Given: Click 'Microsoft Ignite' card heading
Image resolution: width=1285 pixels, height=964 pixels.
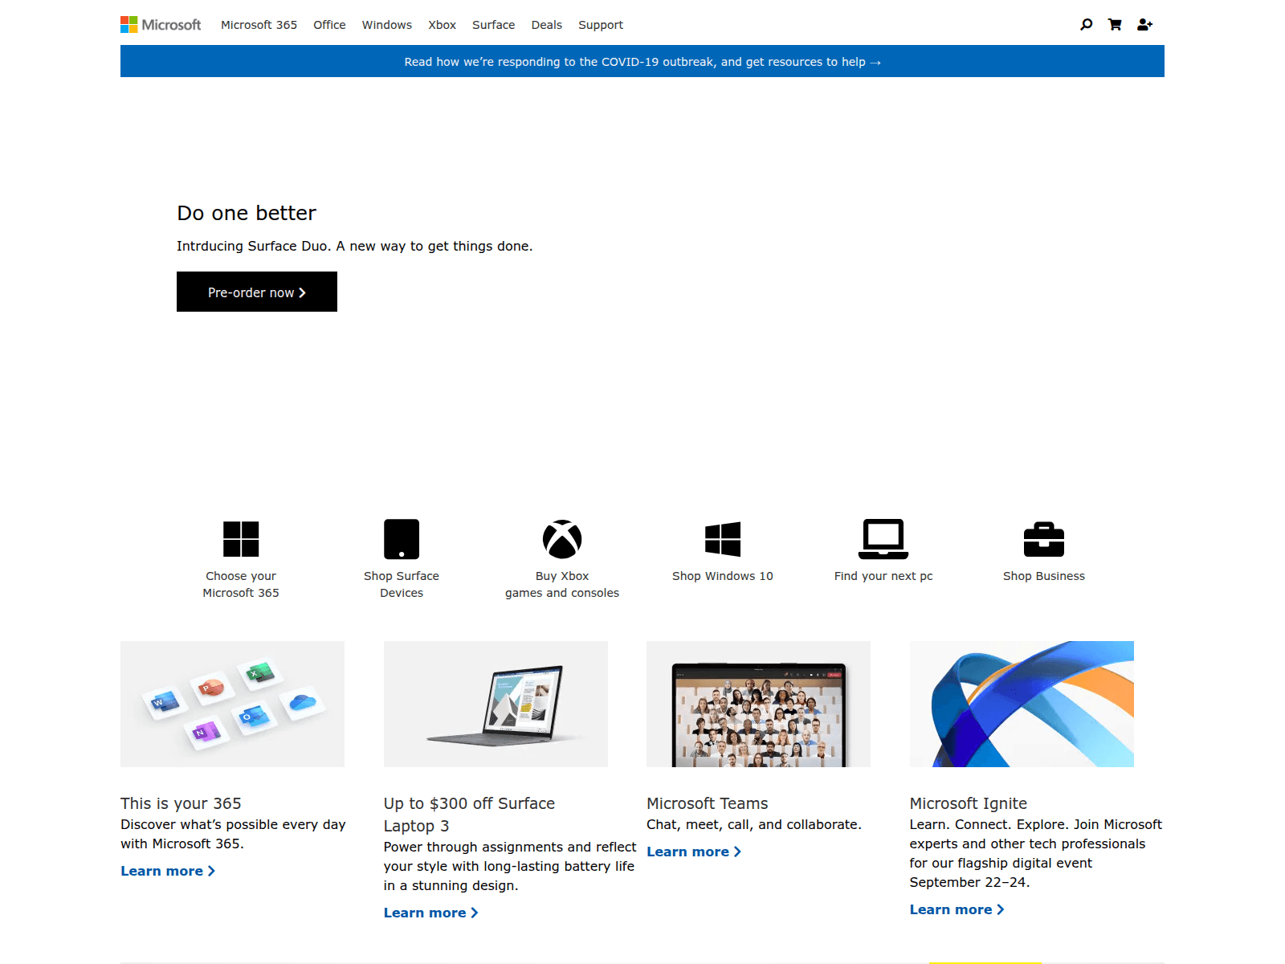Looking at the screenshot, I should (x=969, y=803).
